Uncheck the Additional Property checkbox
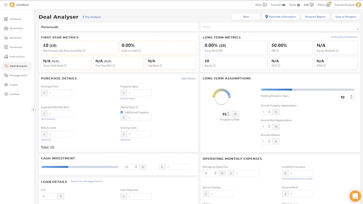Viewport: 363px width, 204px height. 122,112
